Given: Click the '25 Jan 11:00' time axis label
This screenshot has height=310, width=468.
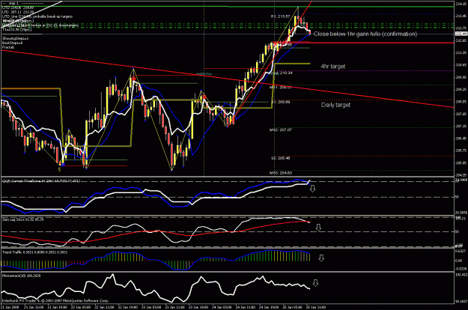Looking at the screenshot, I should 315,307.
